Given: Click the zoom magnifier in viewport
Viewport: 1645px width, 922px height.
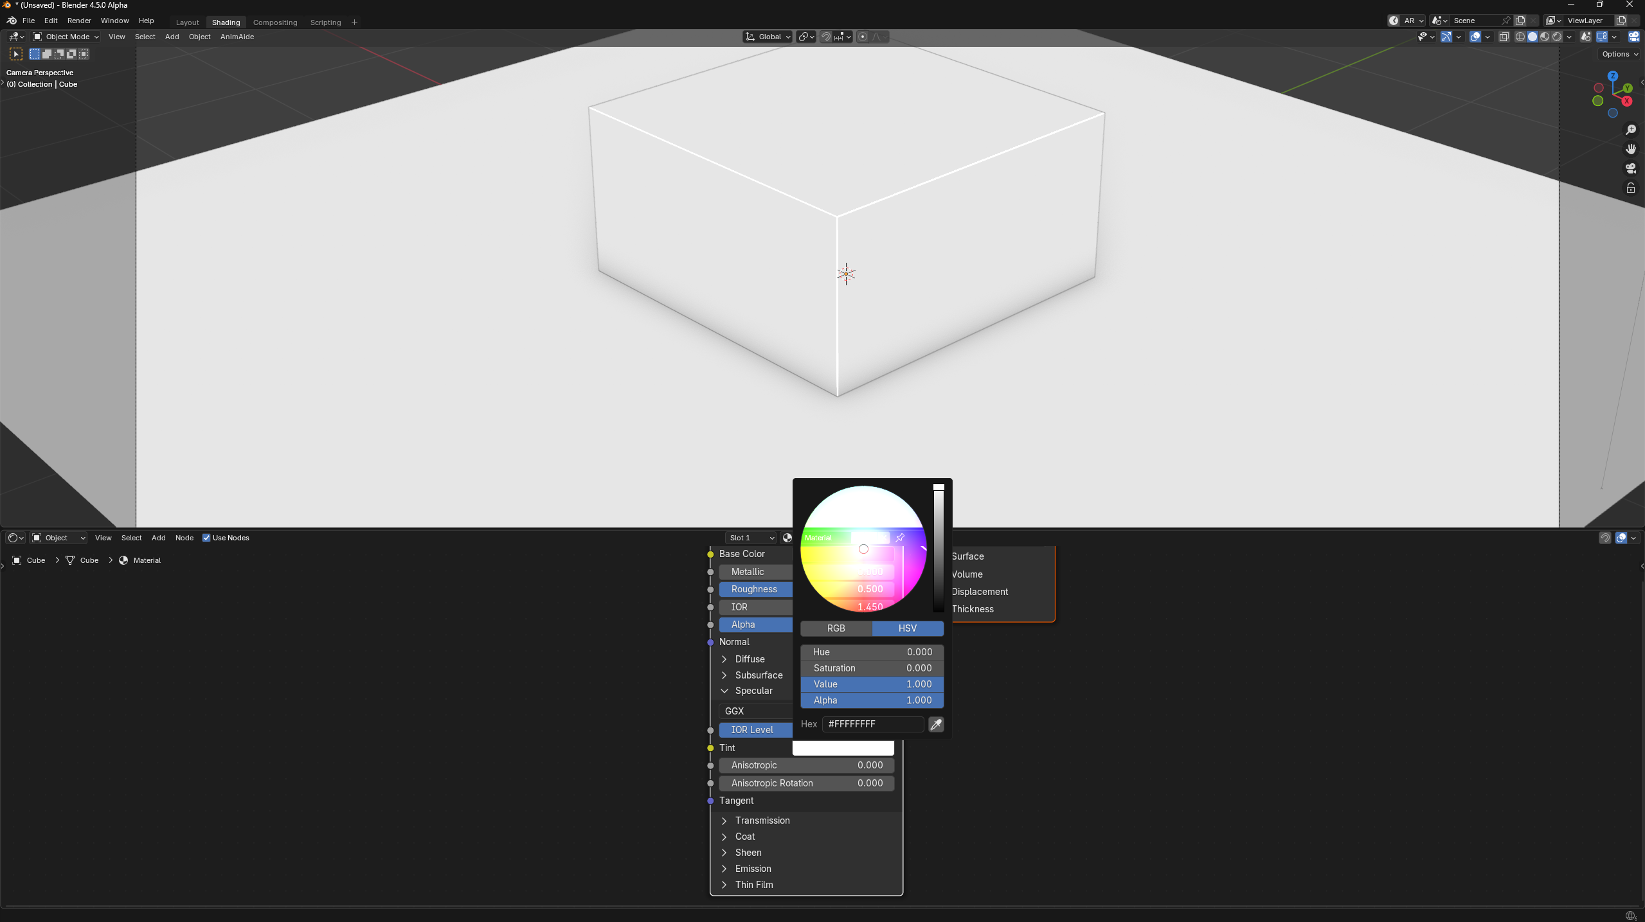Looking at the screenshot, I should (x=1631, y=130).
